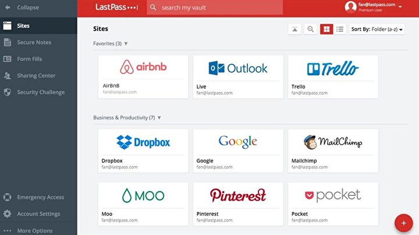Open Security Challenge

[38, 92]
